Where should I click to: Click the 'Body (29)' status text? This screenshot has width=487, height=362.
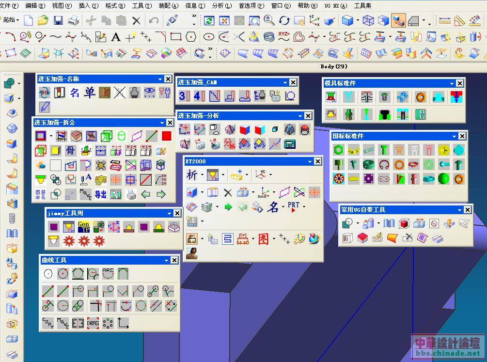(x=334, y=66)
